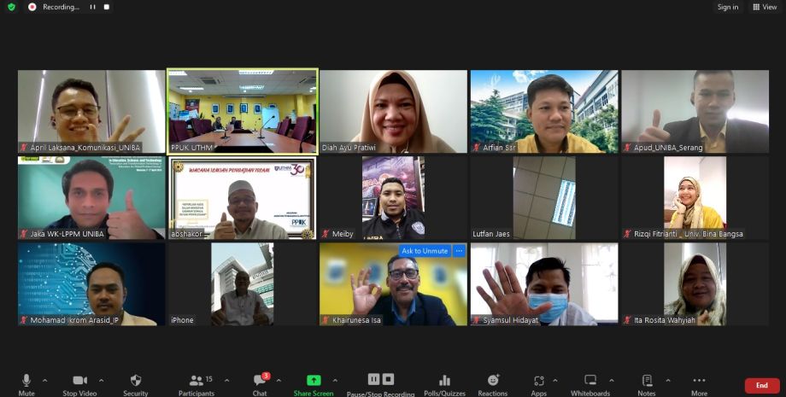Click Ask to Unmute on Khairunesa Isa
Image resolution: width=786 pixels, height=397 pixels.
pyautogui.click(x=425, y=251)
